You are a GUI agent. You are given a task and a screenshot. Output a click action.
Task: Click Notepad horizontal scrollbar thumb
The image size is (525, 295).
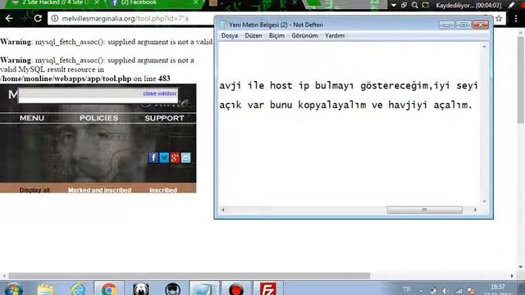[x=425, y=210]
